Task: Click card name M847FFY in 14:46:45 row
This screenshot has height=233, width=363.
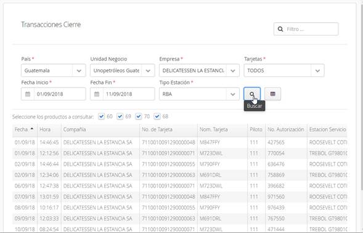Action: pyautogui.click(x=210, y=142)
